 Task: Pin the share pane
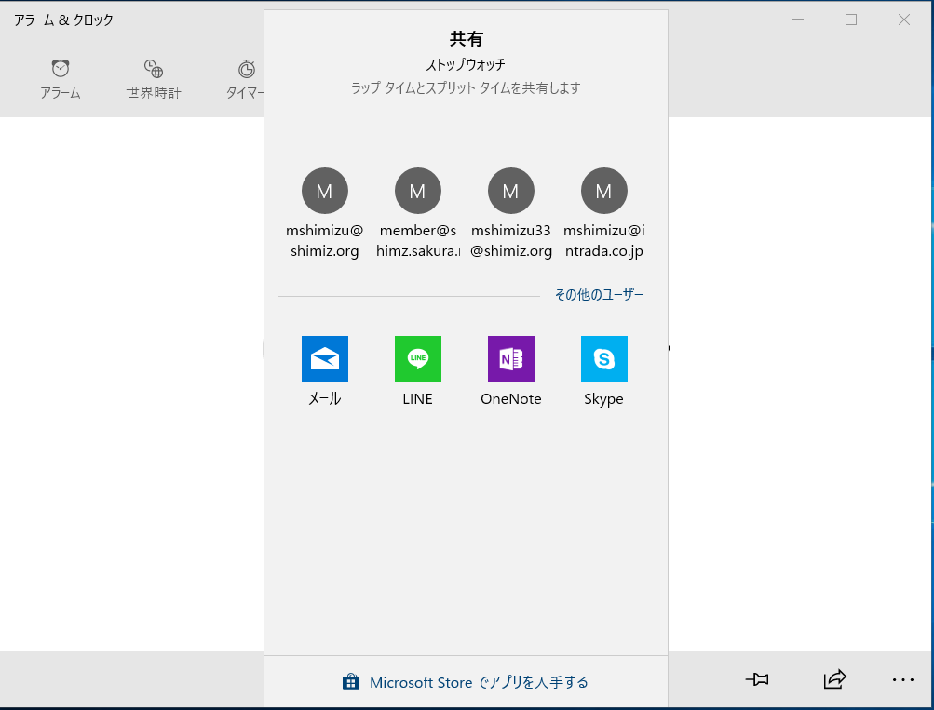tap(757, 680)
